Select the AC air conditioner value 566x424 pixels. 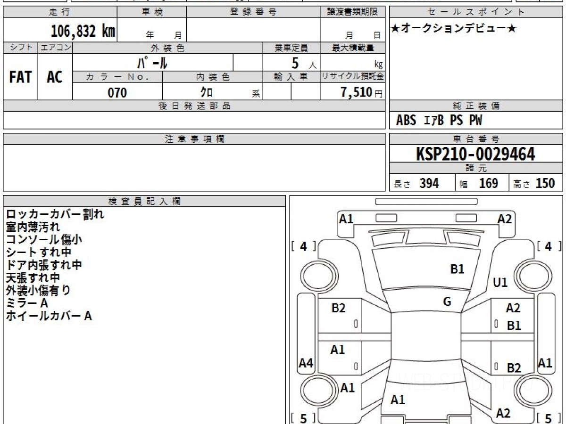click(55, 77)
